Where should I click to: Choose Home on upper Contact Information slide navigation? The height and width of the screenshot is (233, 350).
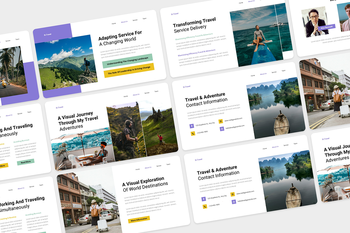click(253, 75)
